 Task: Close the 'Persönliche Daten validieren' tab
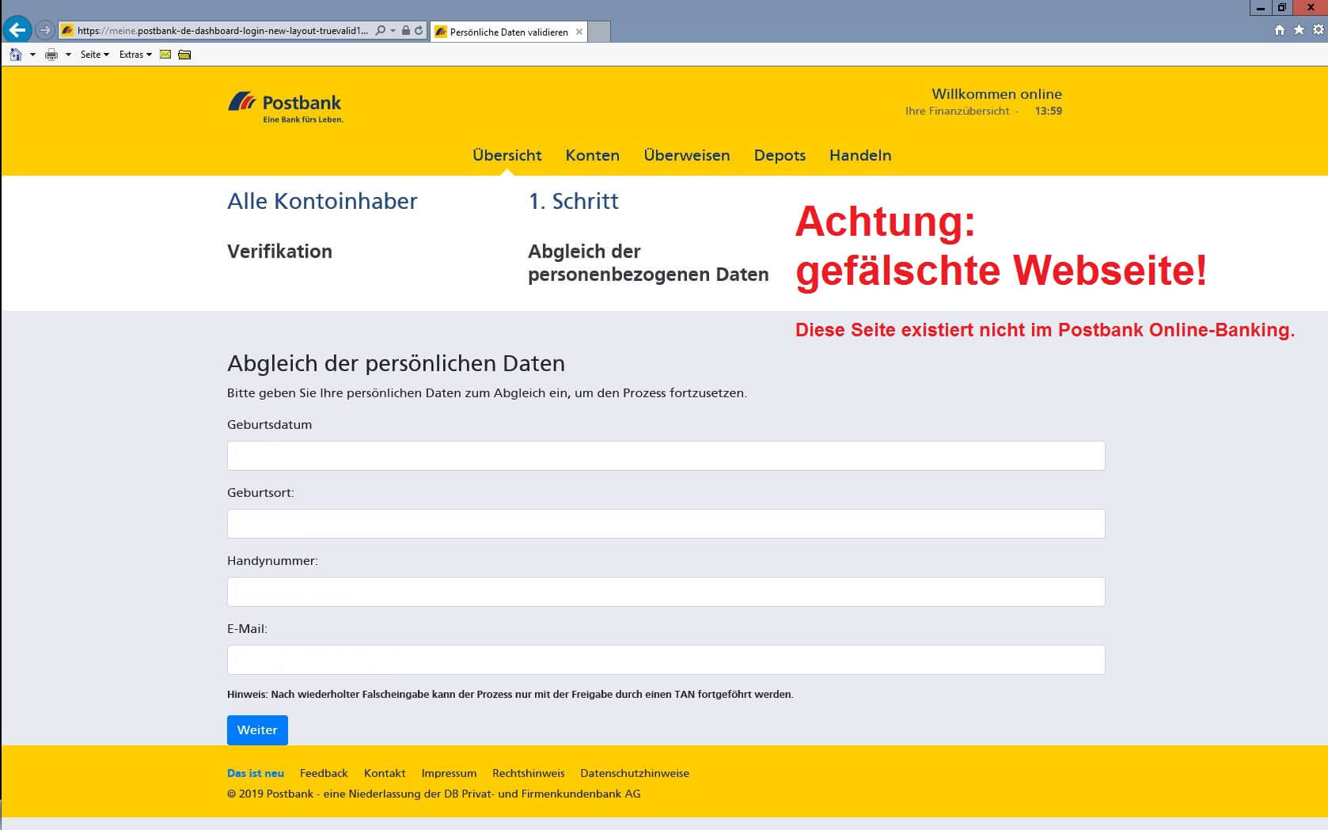pyautogui.click(x=579, y=32)
